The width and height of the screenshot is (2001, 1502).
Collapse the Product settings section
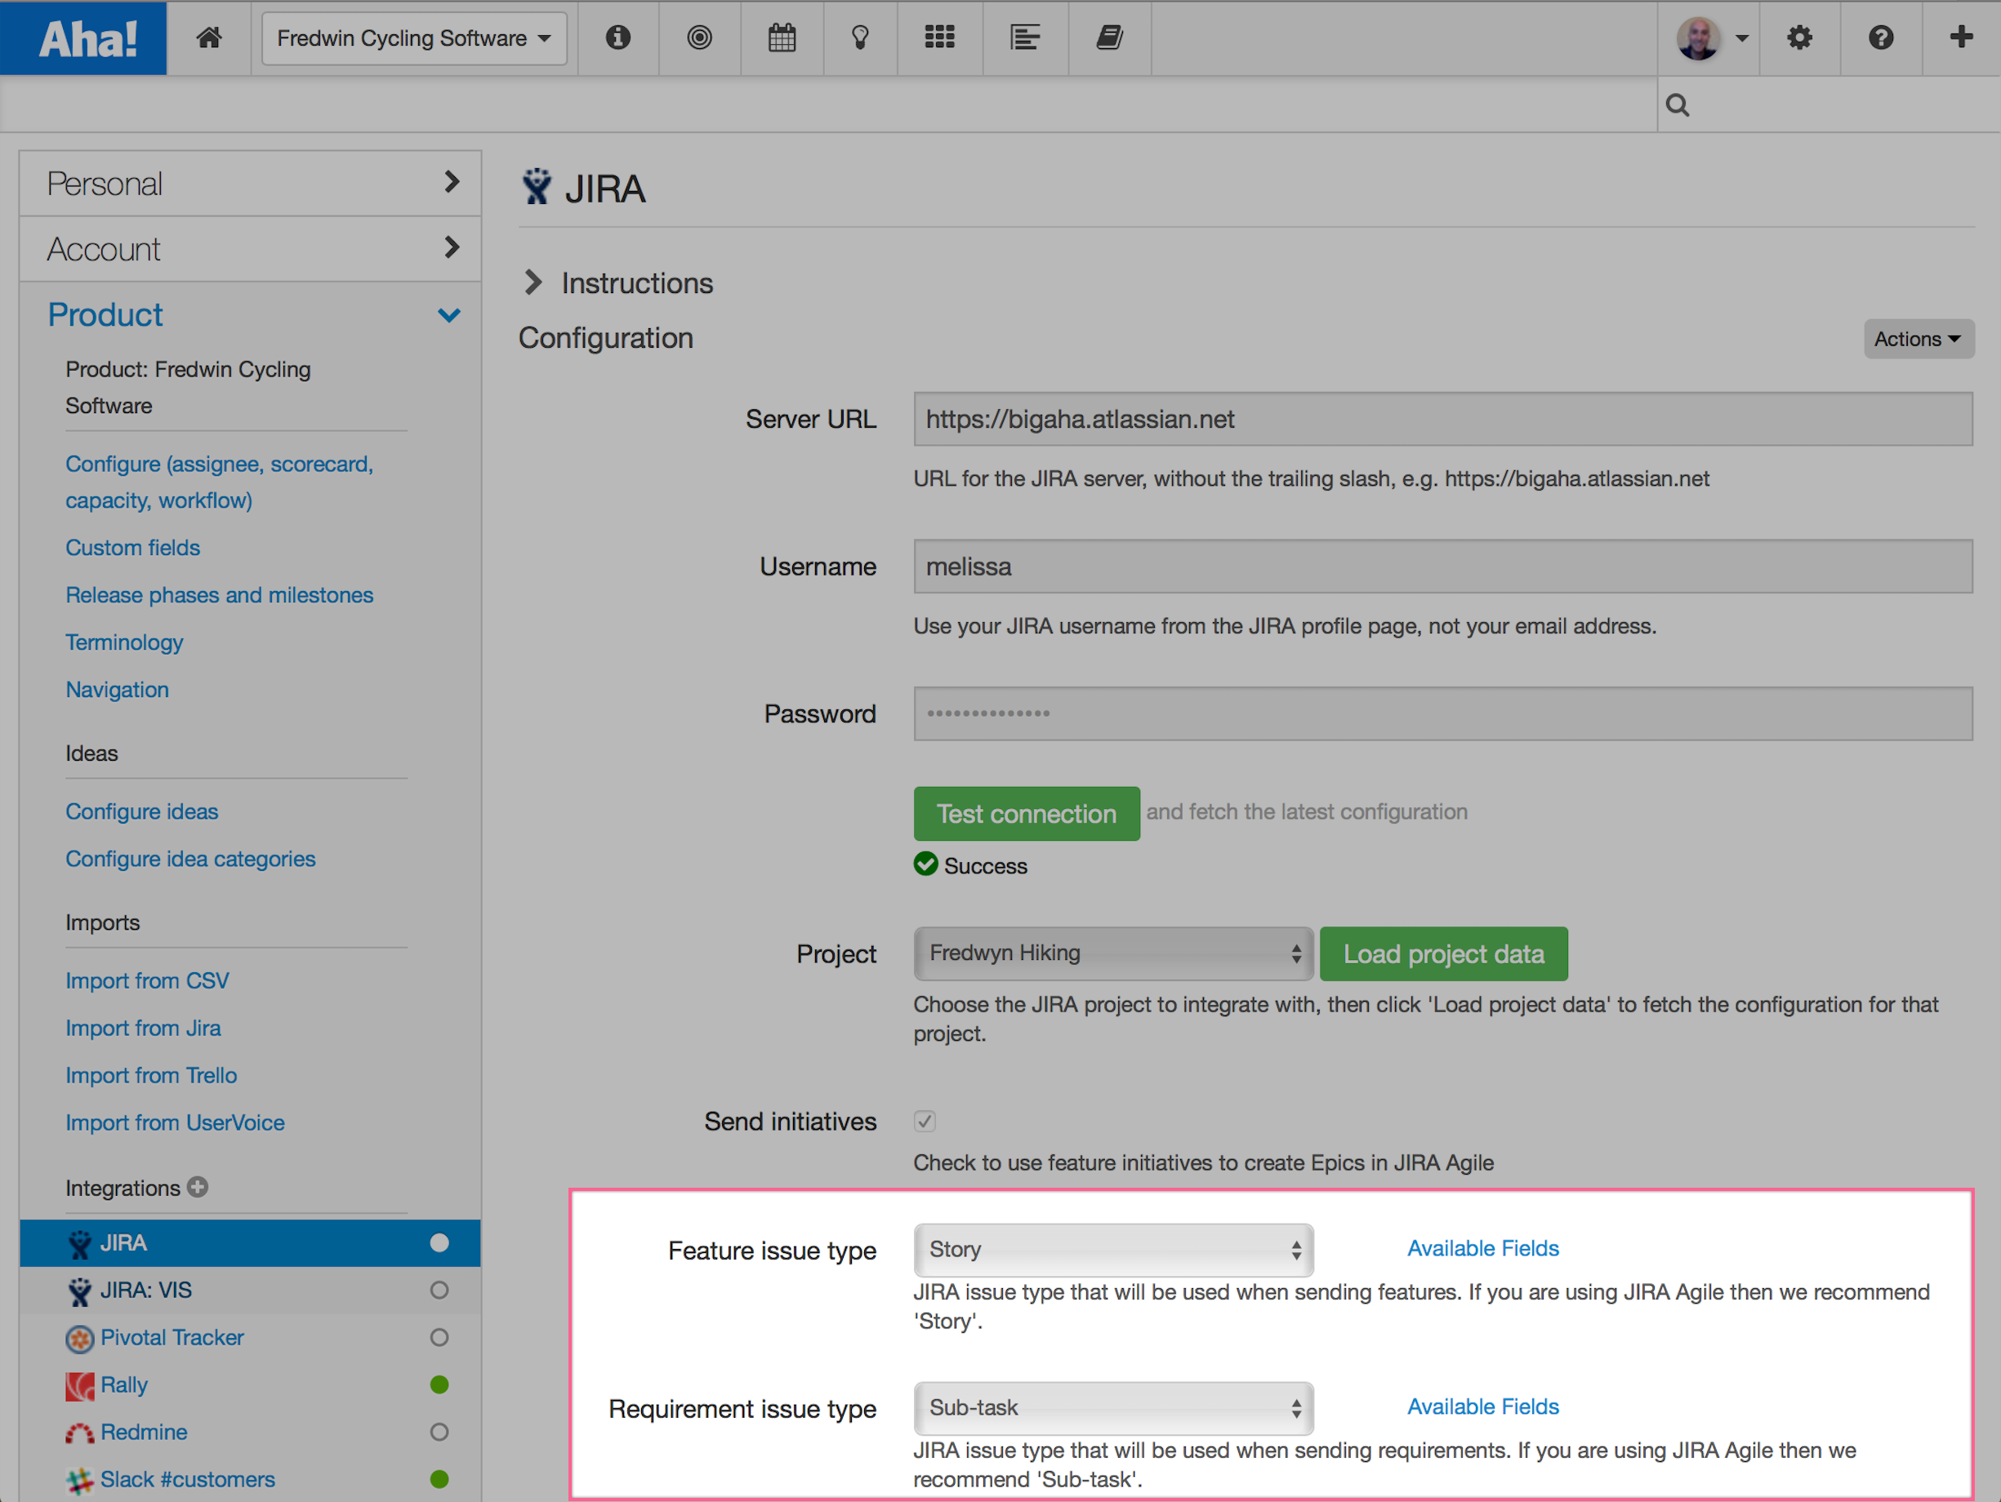tap(251, 315)
